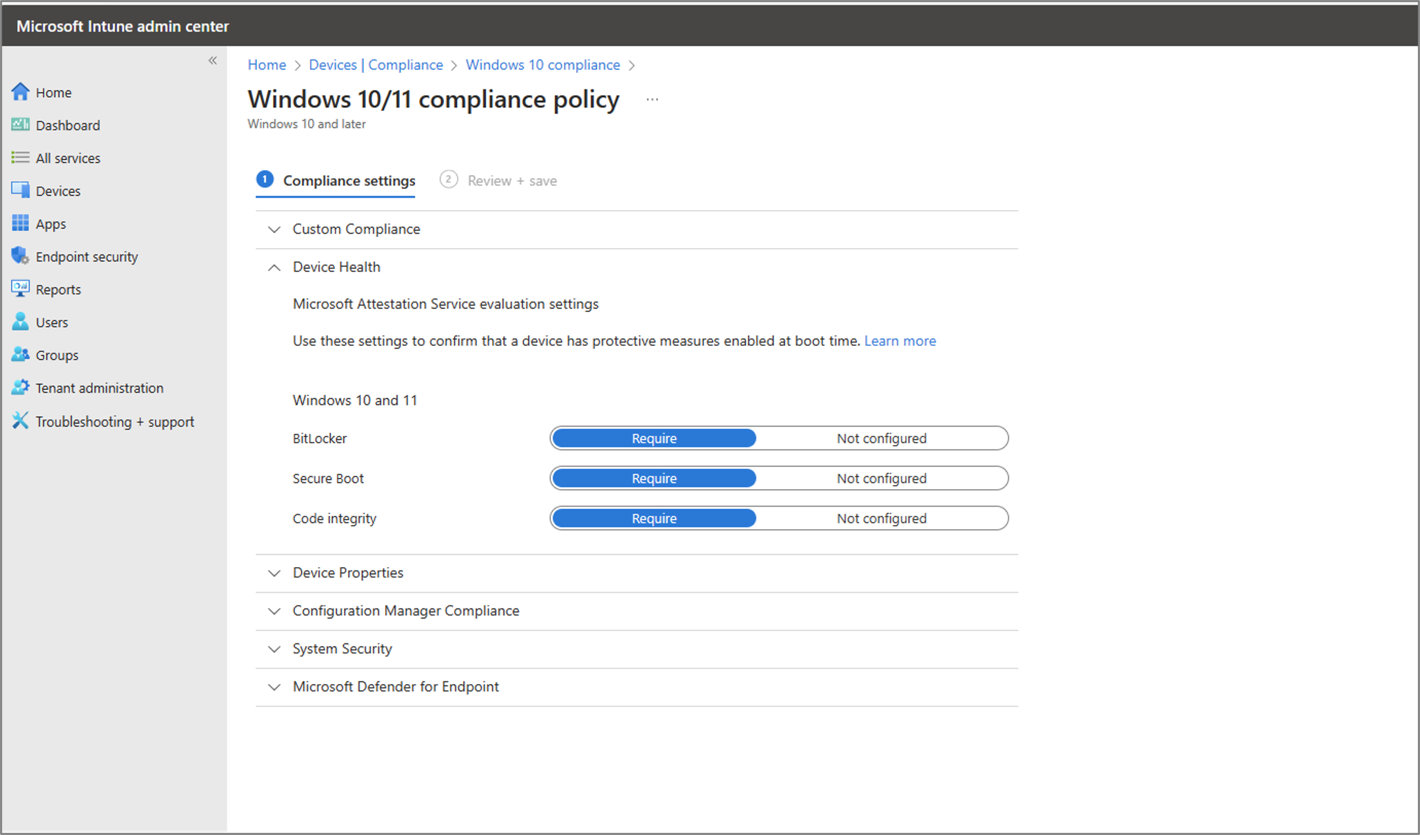Click the Home house icon in sidebar
Image resolution: width=1420 pixels, height=835 pixels.
click(x=20, y=92)
